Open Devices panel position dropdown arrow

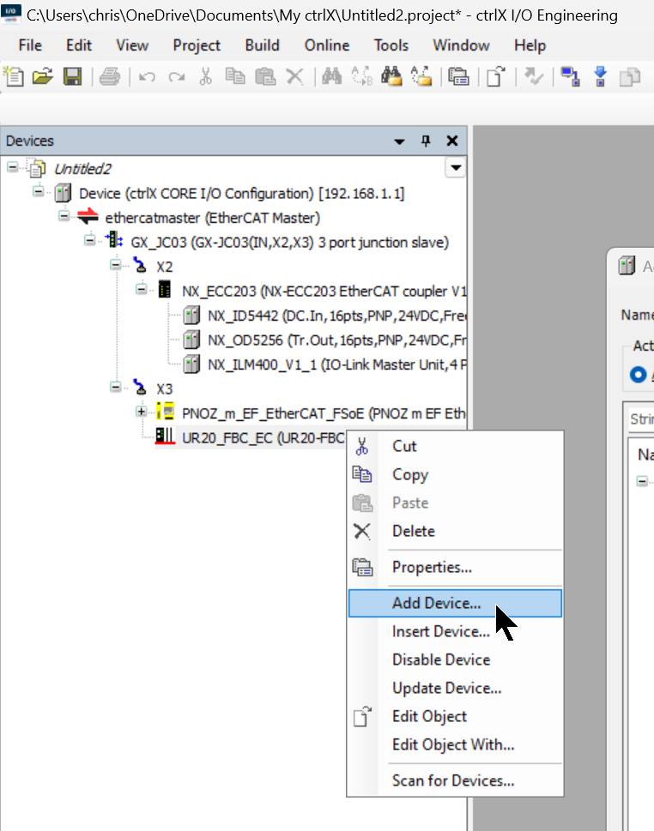click(x=399, y=142)
